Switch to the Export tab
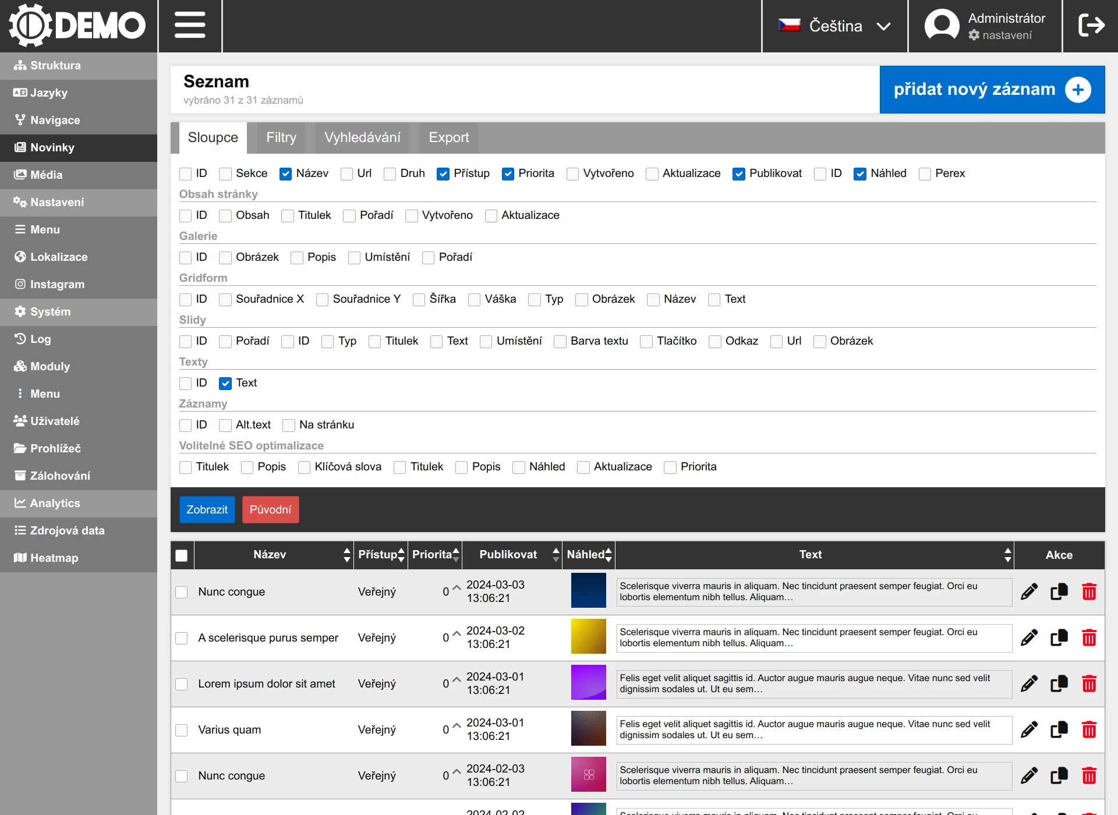This screenshot has width=1118, height=815. [448, 137]
